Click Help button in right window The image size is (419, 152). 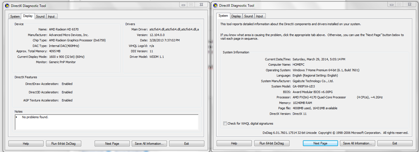click(234, 143)
